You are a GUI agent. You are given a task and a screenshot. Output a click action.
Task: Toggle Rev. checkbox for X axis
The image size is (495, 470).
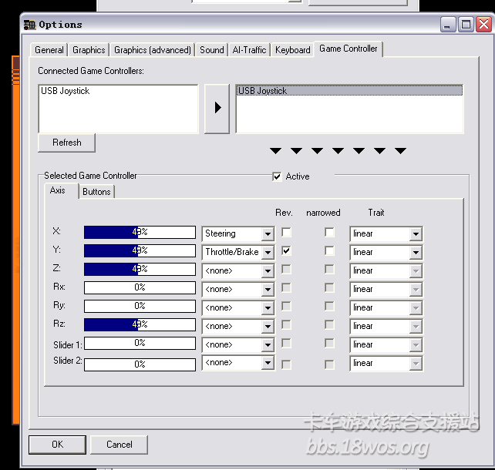pyautogui.click(x=287, y=233)
